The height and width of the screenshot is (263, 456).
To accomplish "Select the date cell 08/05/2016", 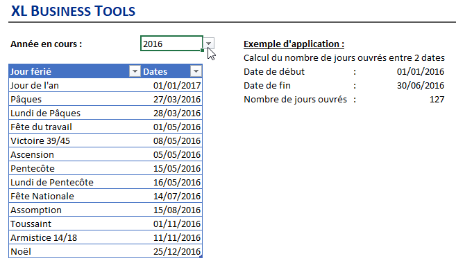I will pyautogui.click(x=171, y=140).
